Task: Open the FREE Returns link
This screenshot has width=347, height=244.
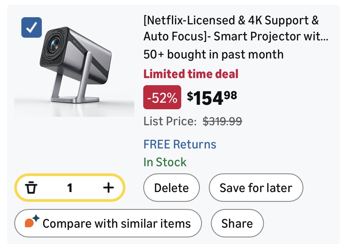Action: (x=180, y=144)
